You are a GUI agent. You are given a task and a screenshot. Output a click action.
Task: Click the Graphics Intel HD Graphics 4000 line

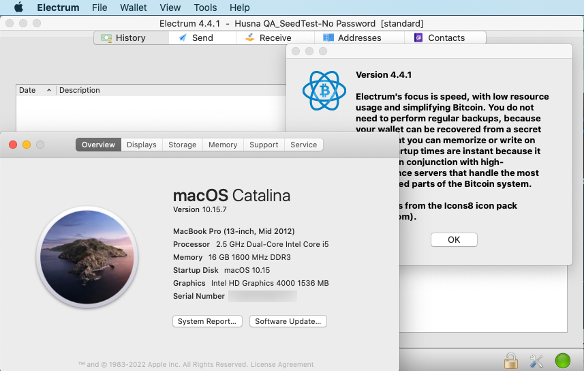[251, 283]
